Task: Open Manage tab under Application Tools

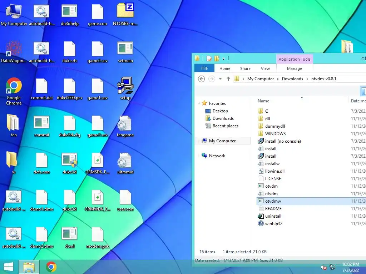Action: [295, 68]
